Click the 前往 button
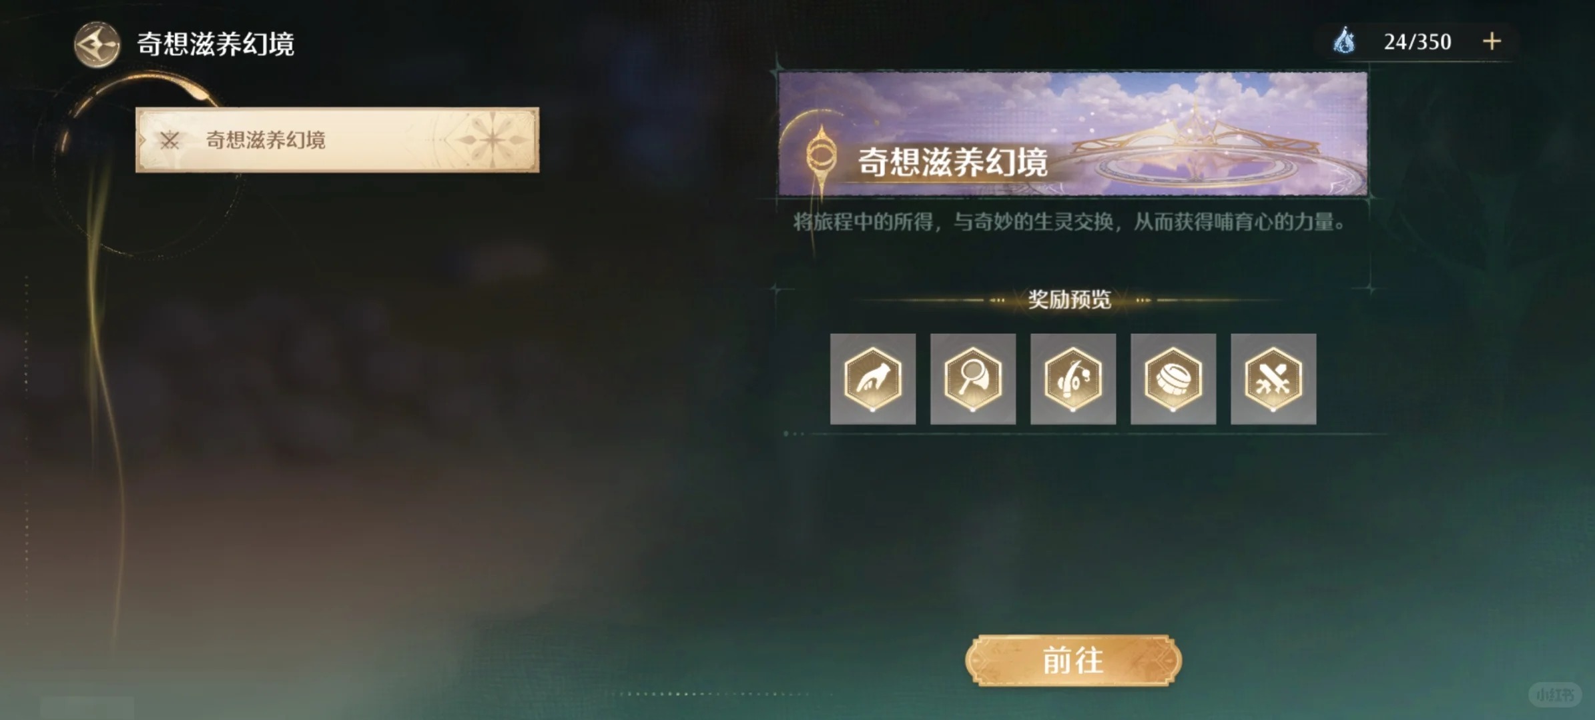The width and height of the screenshot is (1595, 720). 1073,660
